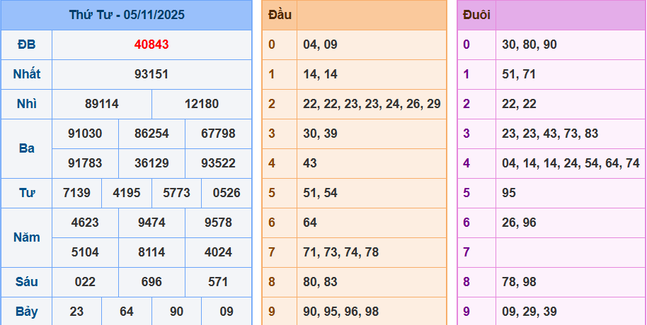Select second prize number 12180
This screenshot has width=647, height=325.
(x=202, y=104)
